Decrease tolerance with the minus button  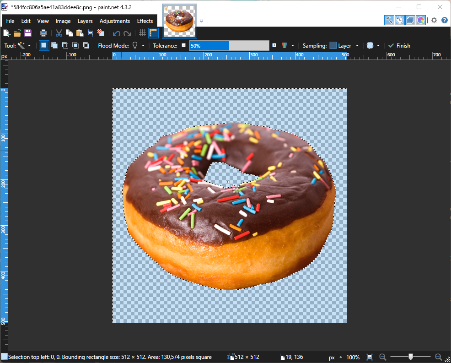coord(183,45)
